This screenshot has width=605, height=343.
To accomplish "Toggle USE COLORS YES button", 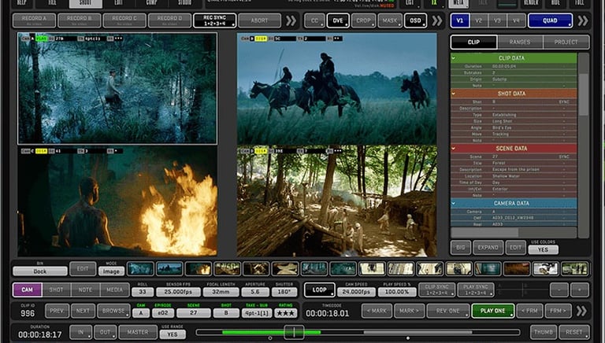I will [x=543, y=249].
